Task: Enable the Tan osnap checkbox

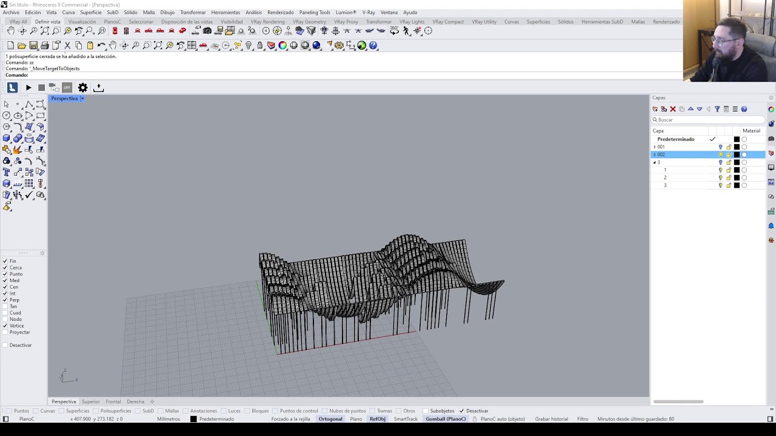Action: click(x=5, y=306)
